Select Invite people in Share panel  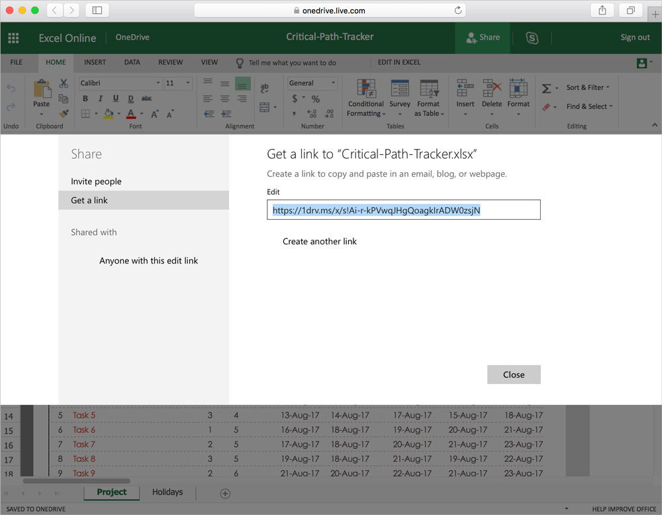[x=96, y=181]
